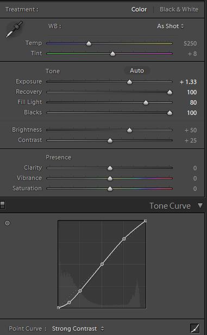Click the Auto tone button
The image size is (207, 335).
point(137,70)
